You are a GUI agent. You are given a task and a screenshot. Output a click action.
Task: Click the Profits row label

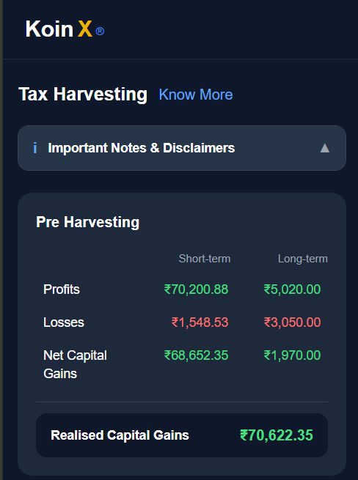point(62,289)
